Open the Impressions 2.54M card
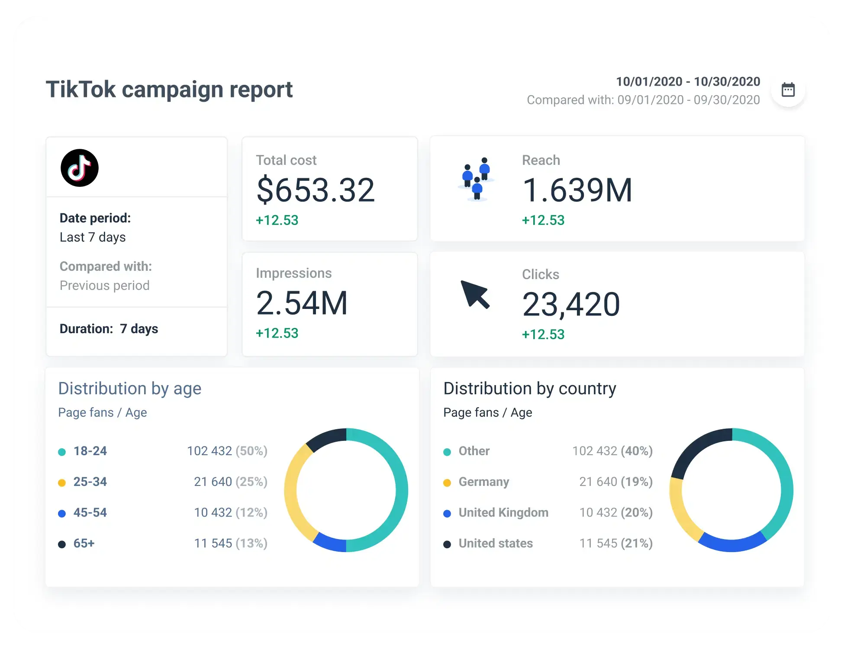 tap(330, 304)
